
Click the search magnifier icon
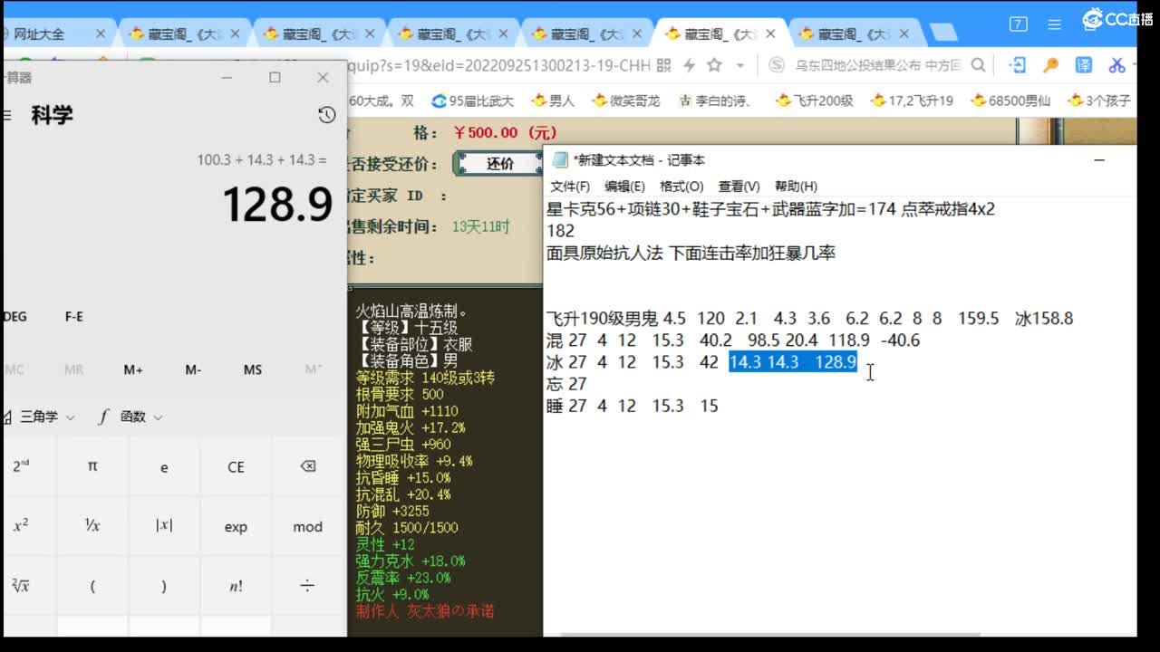(978, 65)
